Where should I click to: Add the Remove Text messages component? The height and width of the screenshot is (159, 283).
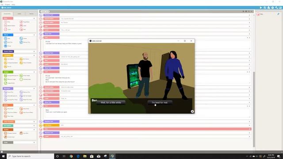tap(25, 92)
